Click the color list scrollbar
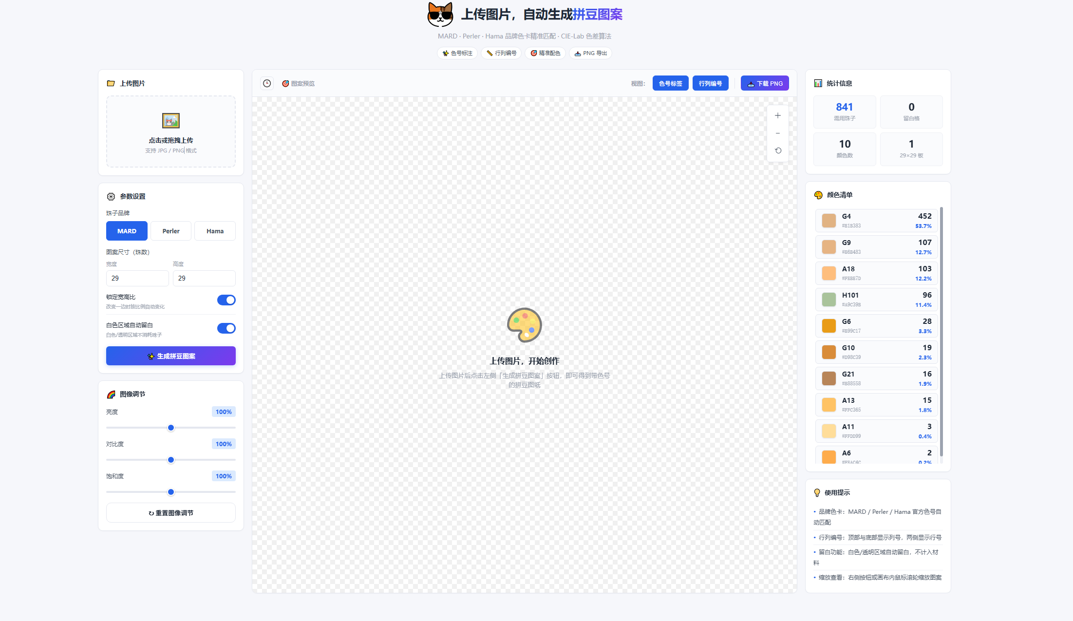1073x621 pixels. (x=941, y=332)
